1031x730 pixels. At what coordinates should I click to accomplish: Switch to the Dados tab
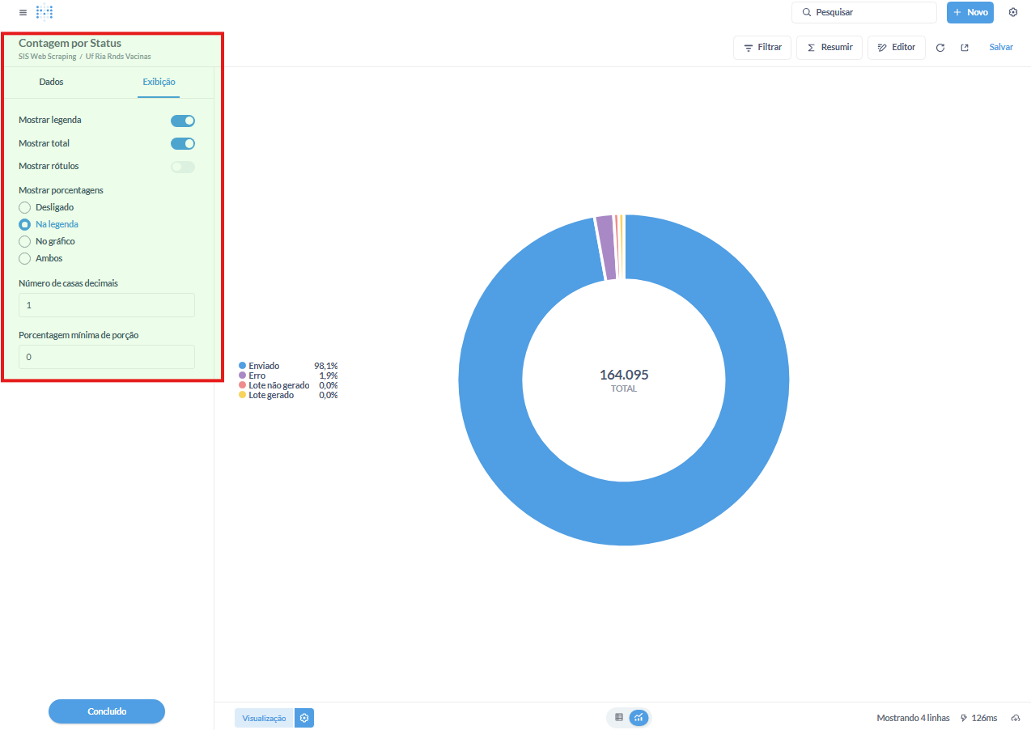pos(51,82)
